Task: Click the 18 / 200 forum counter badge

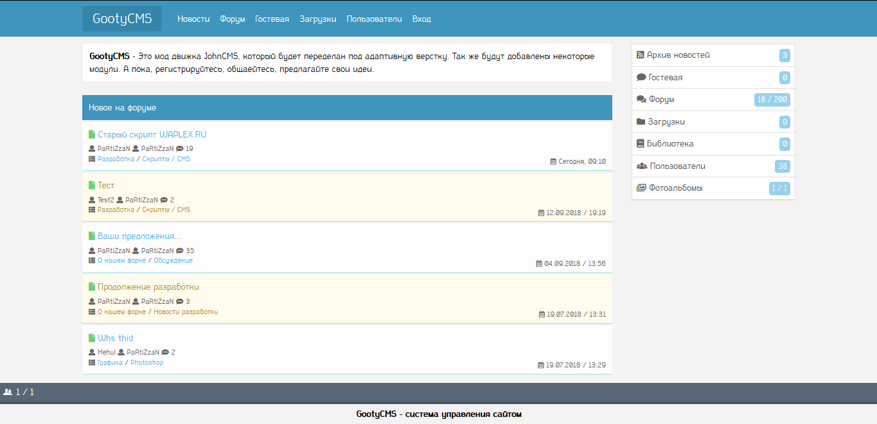Action: click(772, 100)
